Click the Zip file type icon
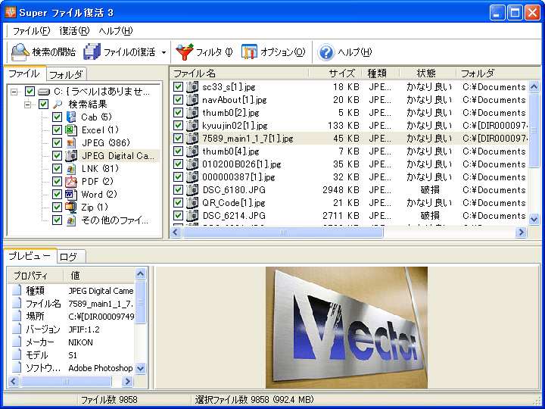Image resolution: width=545 pixels, height=409 pixels. point(71,208)
